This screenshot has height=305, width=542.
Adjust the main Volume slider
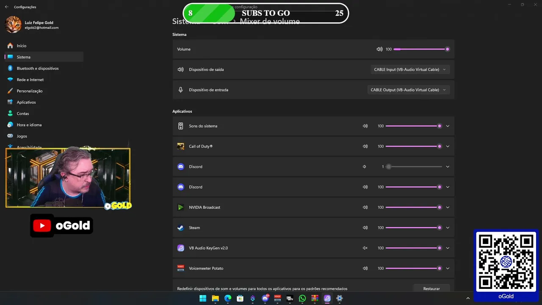coord(421,49)
